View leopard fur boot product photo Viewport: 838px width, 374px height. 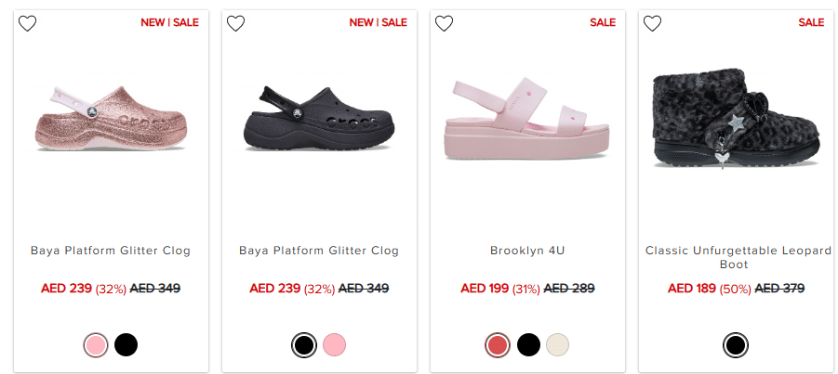[736, 120]
